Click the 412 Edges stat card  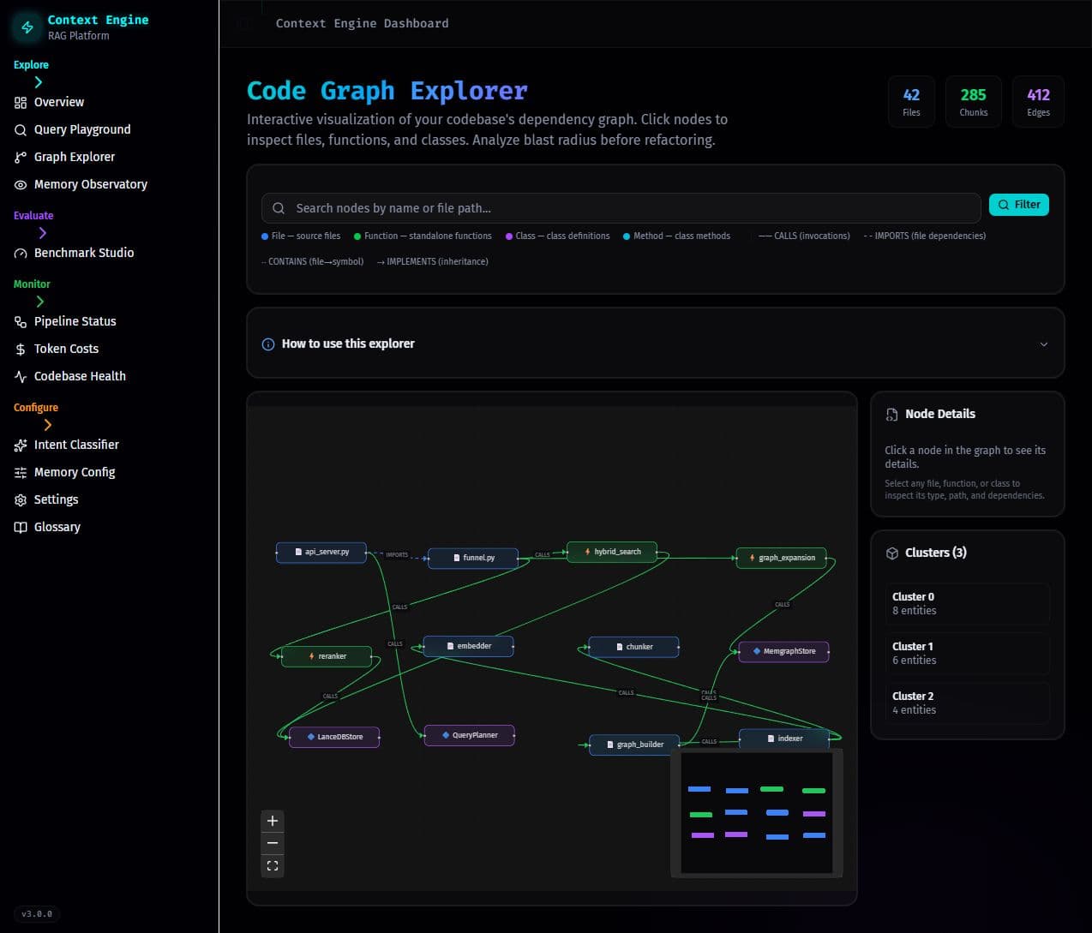[x=1038, y=102]
